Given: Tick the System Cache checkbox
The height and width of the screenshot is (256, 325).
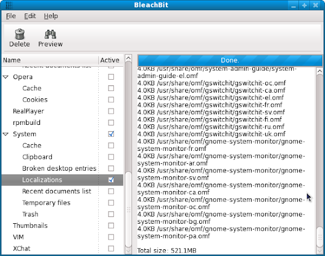Looking at the screenshot, I should pos(111,145).
